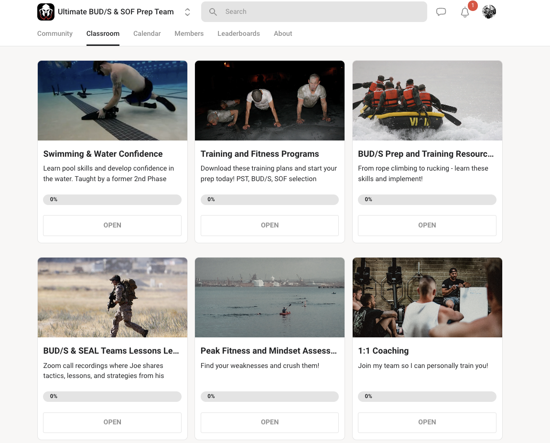Click Peak Fitness and Mindset progress bar

(x=270, y=396)
